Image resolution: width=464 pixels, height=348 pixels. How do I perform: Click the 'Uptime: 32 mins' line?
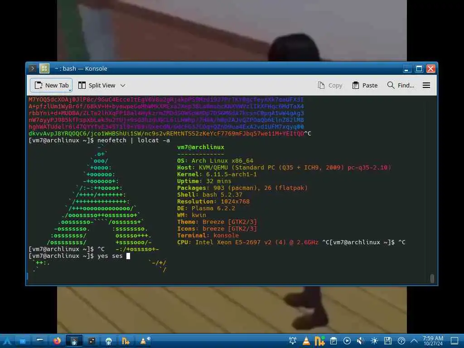204,181
